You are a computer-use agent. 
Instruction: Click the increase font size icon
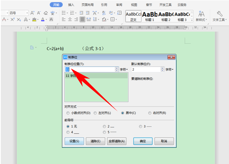(x=32, y=13)
